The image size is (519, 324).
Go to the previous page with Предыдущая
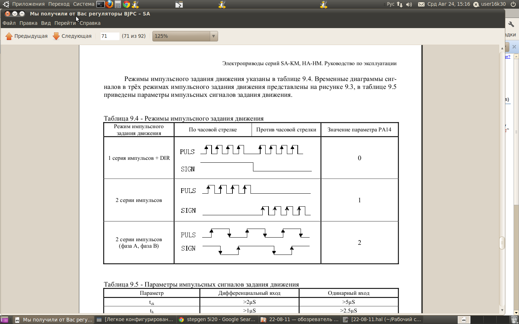pyautogui.click(x=27, y=36)
